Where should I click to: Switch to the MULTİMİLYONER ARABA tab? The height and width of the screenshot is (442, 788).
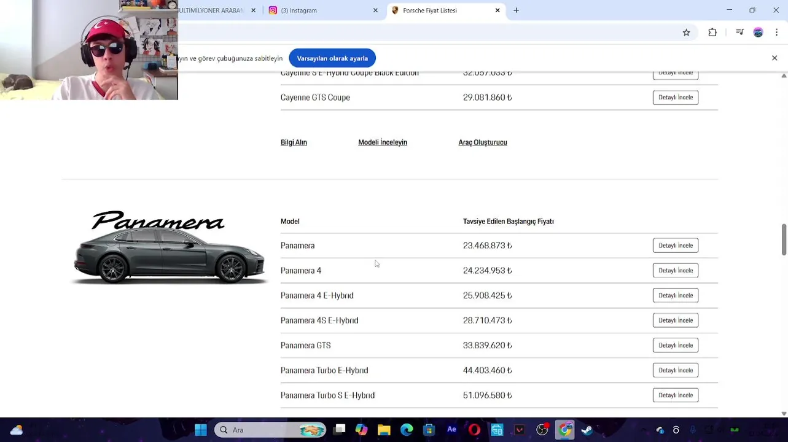pos(212,10)
